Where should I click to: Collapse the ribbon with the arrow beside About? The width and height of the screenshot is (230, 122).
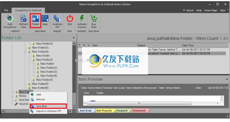(184, 10)
